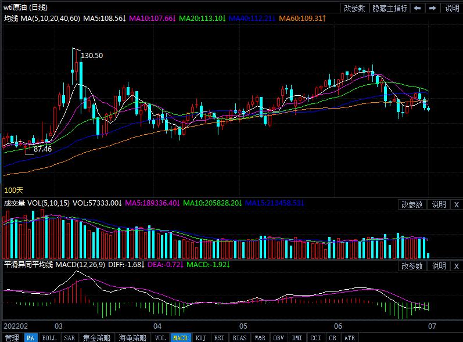Image resolution: width=463 pixels, height=342 pixels.
Task: Hide main indicator via 隐藏主指标
Action: [x=390, y=8]
